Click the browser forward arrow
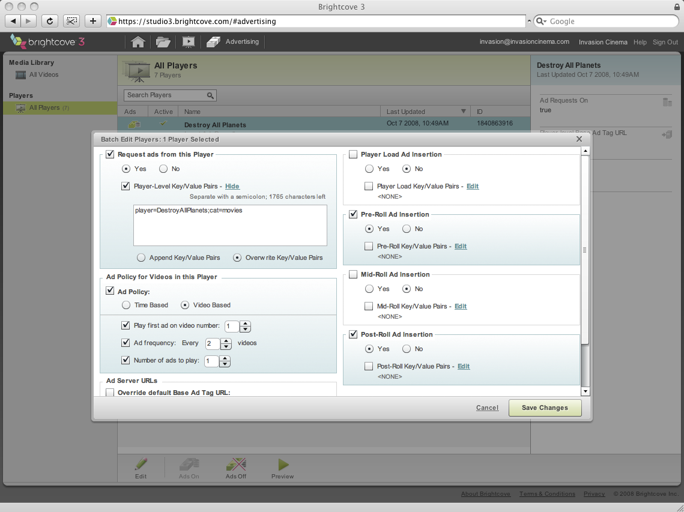684x512 pixels. (28, 21)
